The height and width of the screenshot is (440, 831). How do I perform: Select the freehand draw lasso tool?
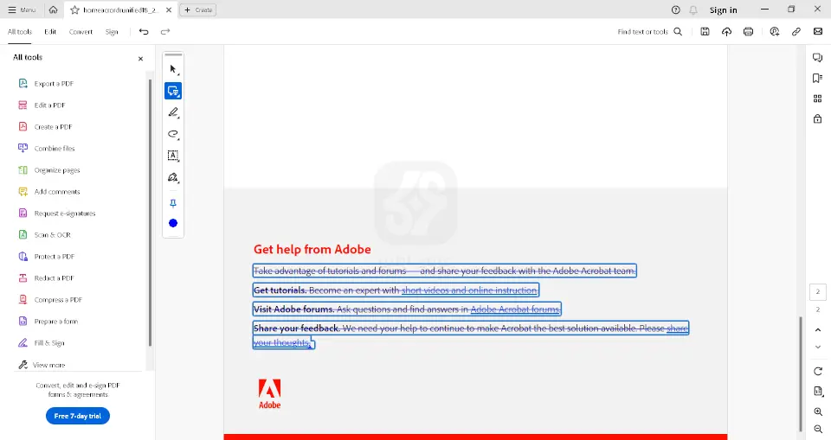click(173, 134)
